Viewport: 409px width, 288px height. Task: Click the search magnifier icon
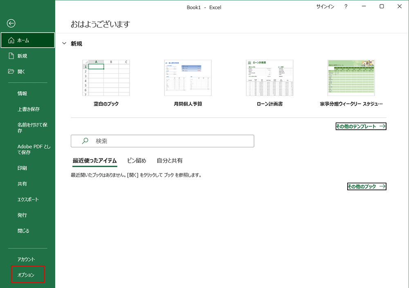pos(85,141)
